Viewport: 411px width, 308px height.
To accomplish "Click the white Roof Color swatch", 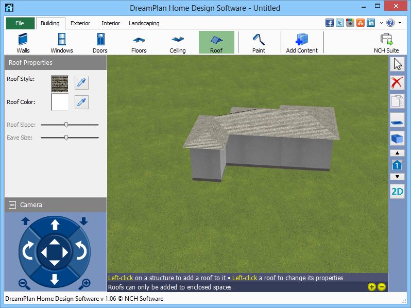I will coord(60,102).
